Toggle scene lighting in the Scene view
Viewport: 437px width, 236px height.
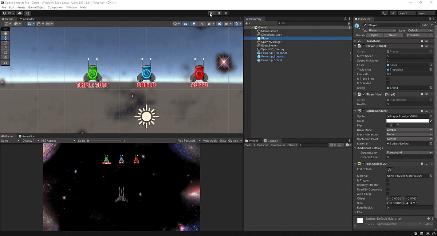[194, 24]
